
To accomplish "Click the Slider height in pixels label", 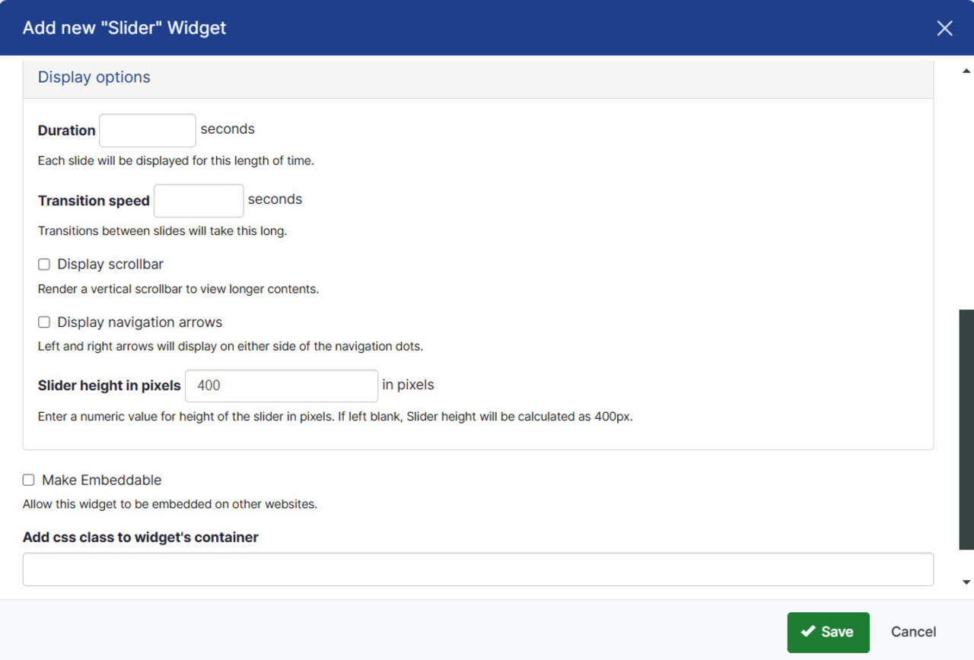I will click(x=110, y=386).
